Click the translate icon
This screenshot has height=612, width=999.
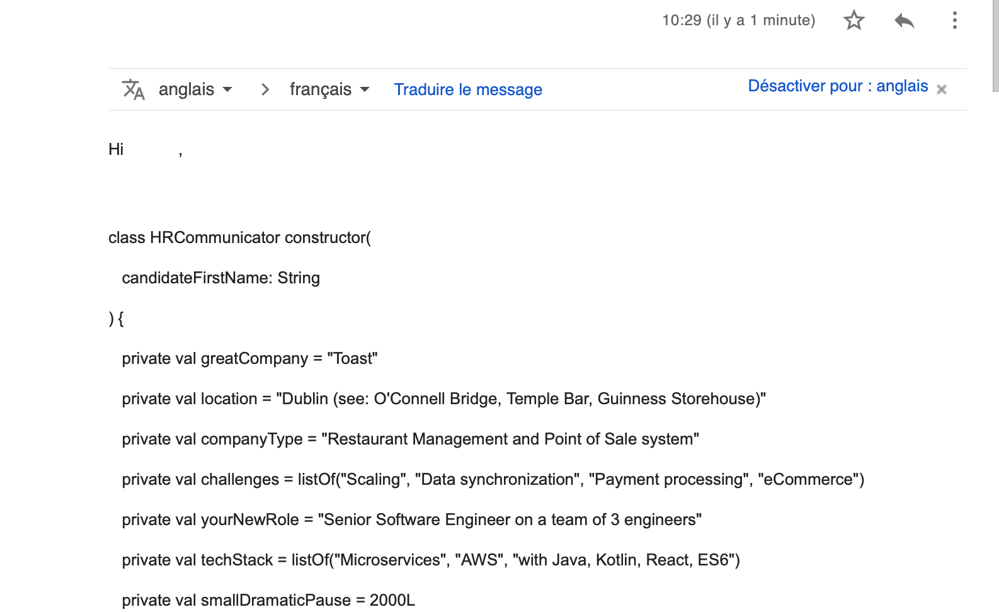(x=134, y=89)
